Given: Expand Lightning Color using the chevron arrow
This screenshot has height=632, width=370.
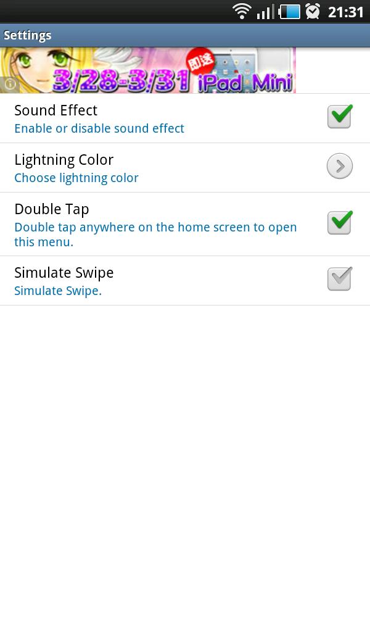Looking at the screenshot, I should click(x=339, y=165).
